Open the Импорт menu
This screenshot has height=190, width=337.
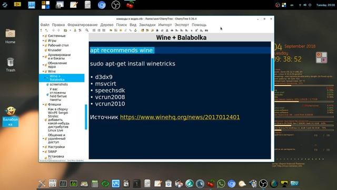(x=165, y=25)
